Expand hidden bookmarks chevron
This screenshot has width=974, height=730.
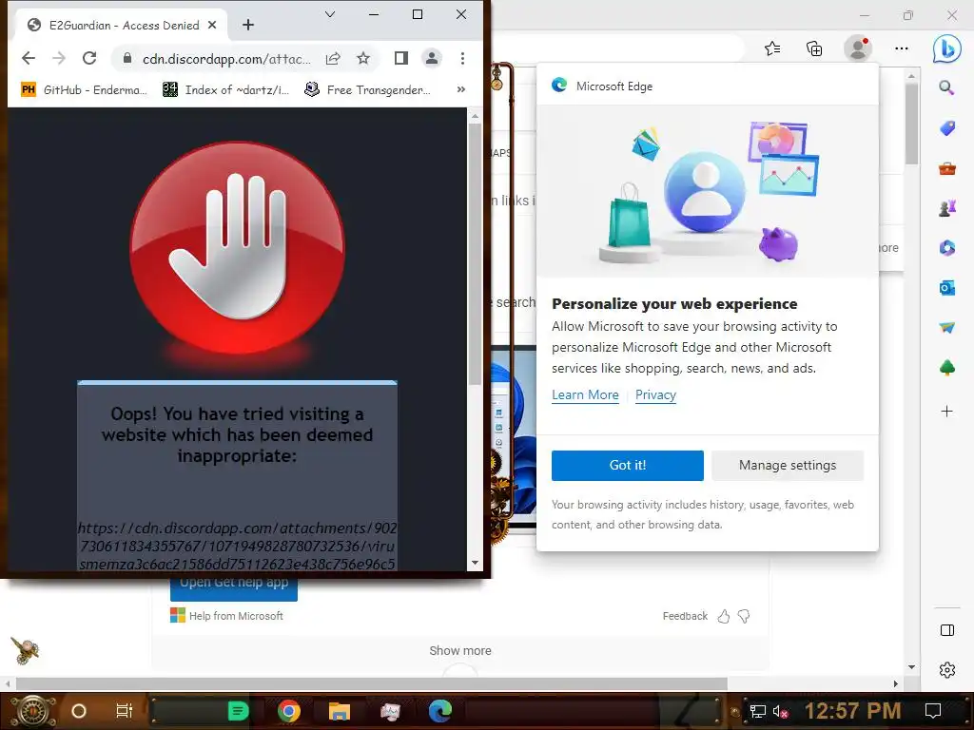[461, 89]
